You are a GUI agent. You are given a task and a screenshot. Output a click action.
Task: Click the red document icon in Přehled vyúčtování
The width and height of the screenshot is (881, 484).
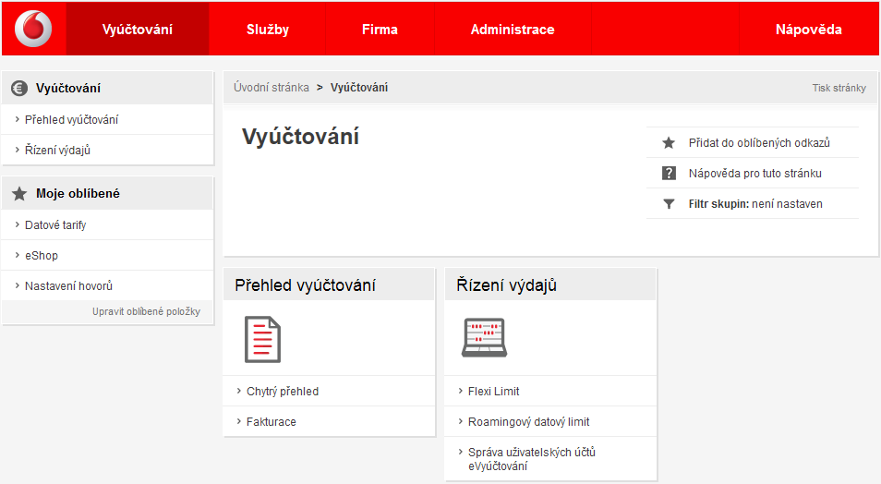click(262, 340)
